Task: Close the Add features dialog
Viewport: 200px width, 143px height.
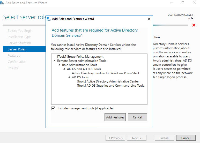Action: point(149,19)
